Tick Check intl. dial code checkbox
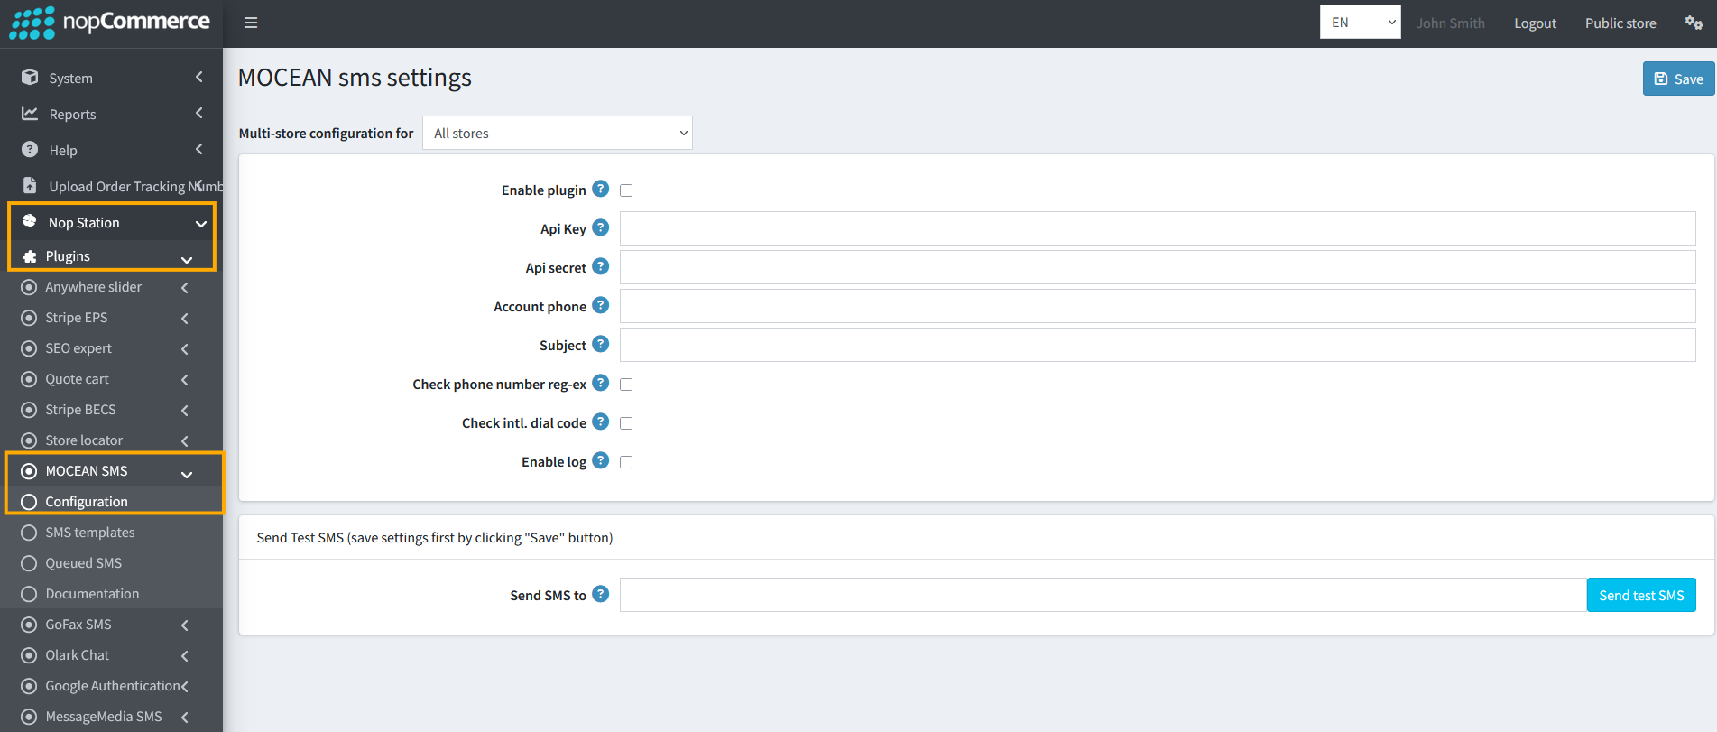 626,423
